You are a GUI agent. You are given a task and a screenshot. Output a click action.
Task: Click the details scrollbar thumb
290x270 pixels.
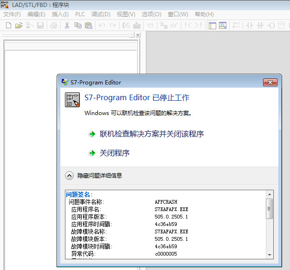269,209
